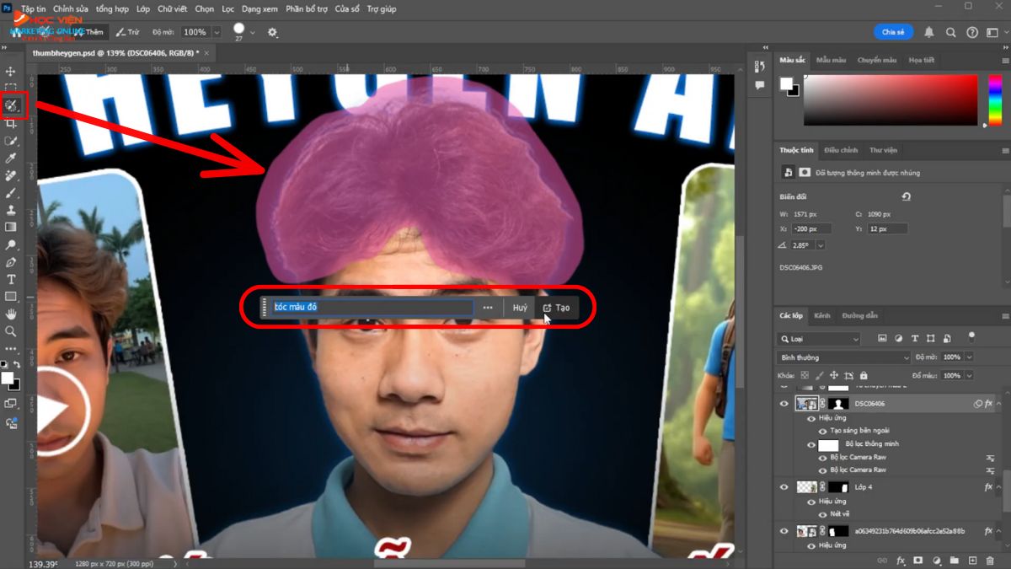Toggle visibility of Tạo sáng bên ngoài effect
Viewport: 1011px width, 569px height.
(x=823, y=431)
